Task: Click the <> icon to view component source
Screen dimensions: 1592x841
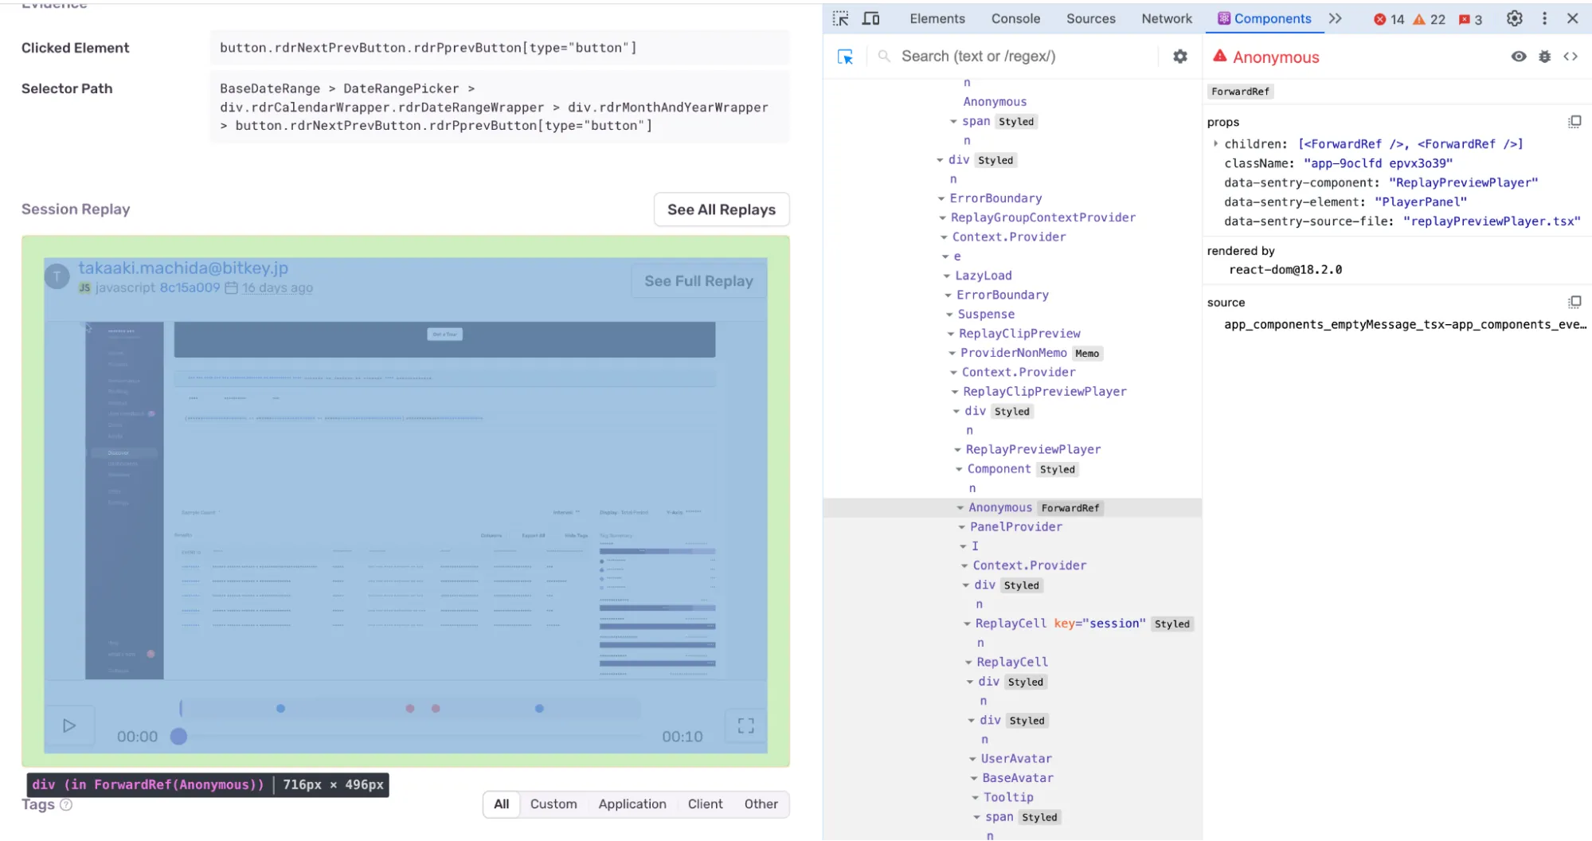Action: click(x=1570, y=57)
